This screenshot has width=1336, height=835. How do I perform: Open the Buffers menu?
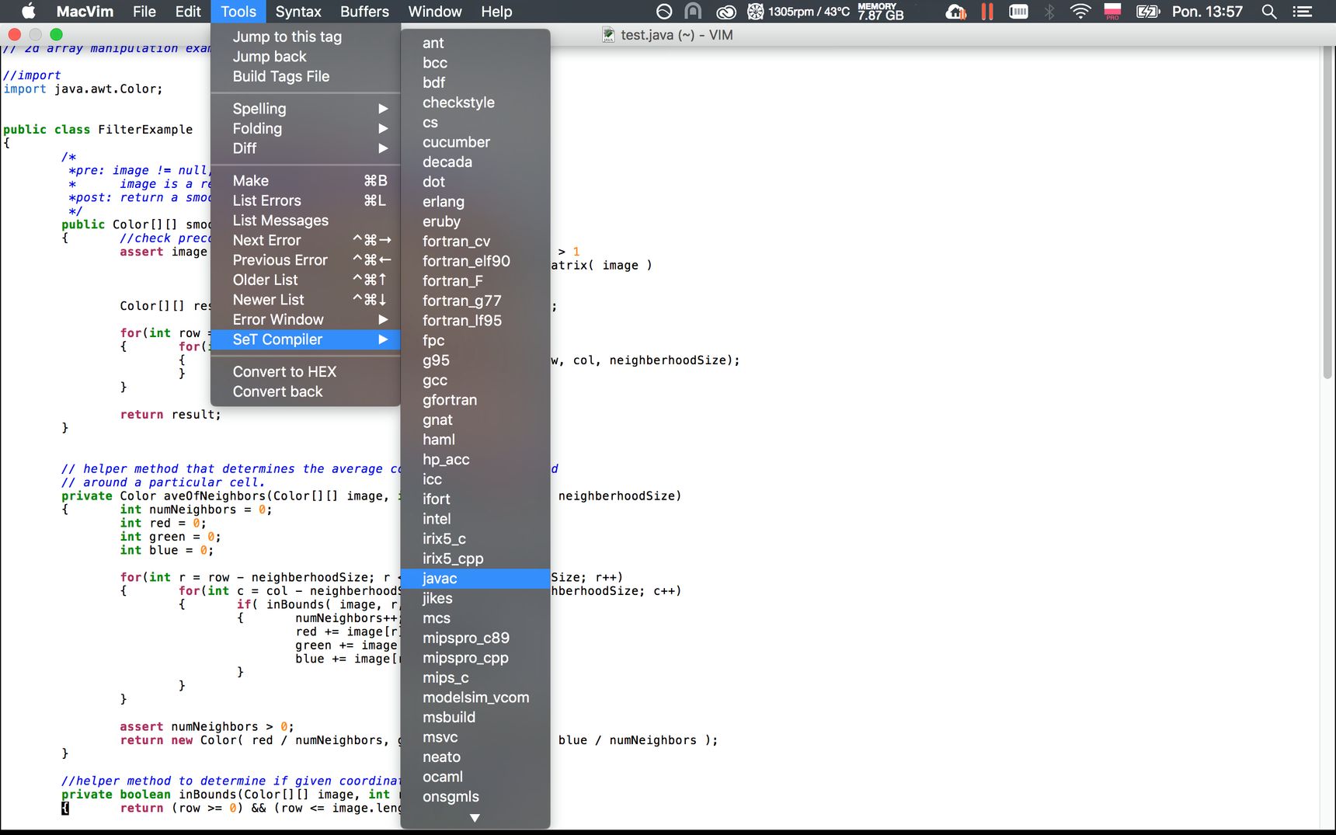click(364, 12)
